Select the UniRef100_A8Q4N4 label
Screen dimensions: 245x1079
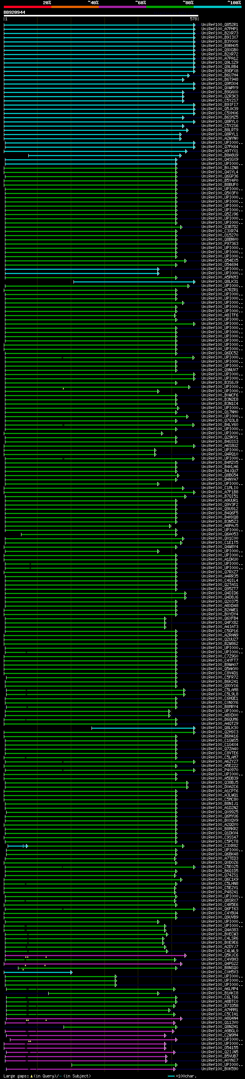220,1018
